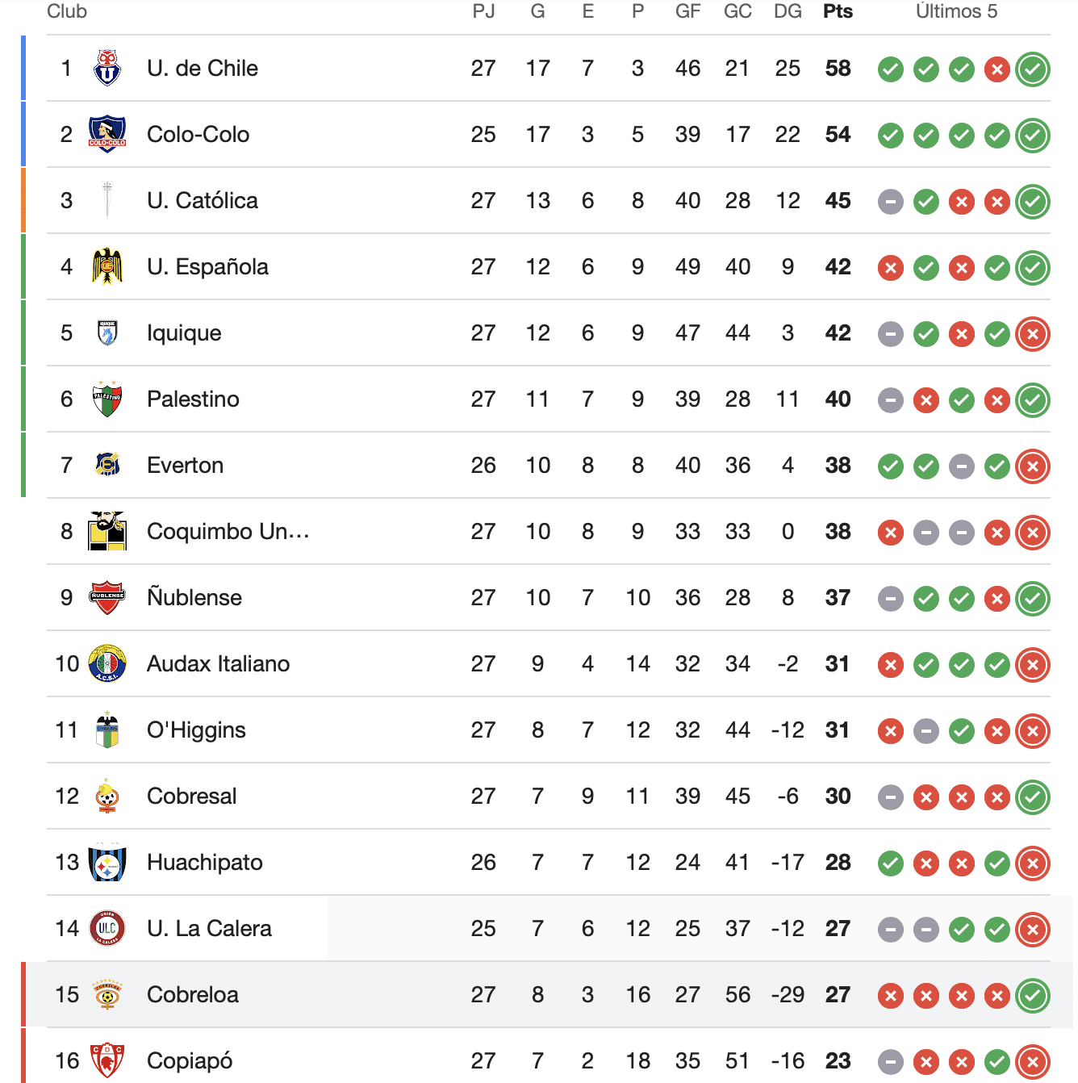
Task: Click U. de Chile's latest win indicator
Action: pyautogui.click(x=1033, y=69)
